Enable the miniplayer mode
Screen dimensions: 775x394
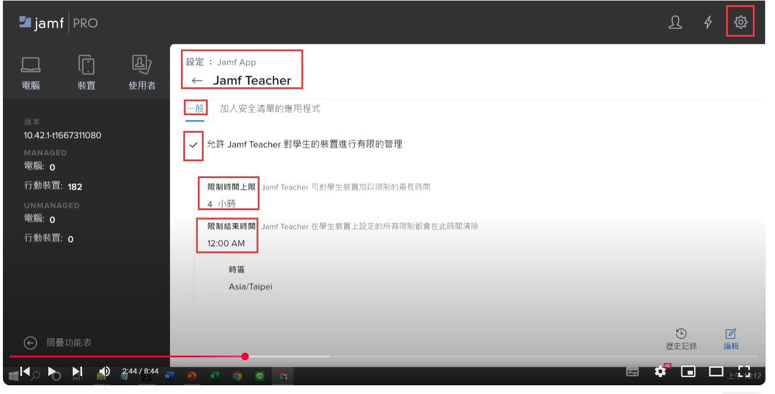click(688, 371)
